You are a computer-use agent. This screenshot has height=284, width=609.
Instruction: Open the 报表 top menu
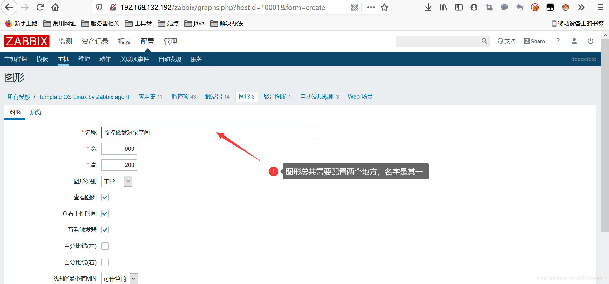(125, 41)
